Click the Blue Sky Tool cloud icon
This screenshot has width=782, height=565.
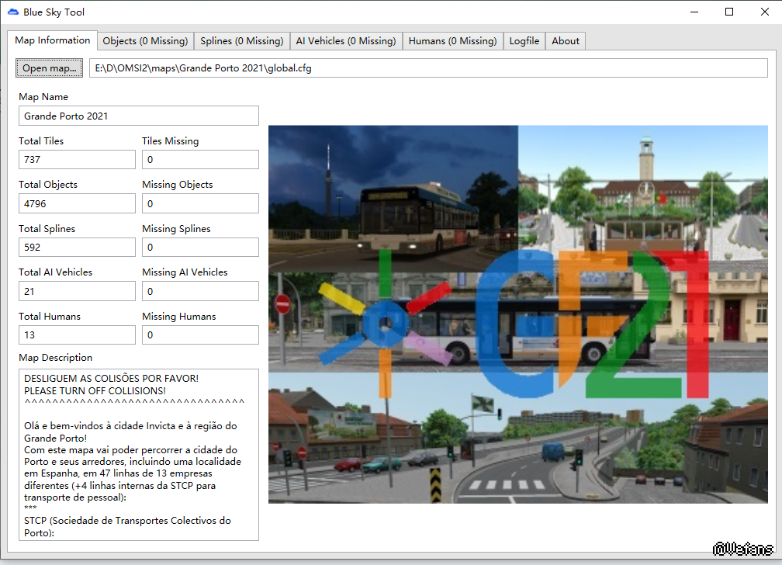(13, 12)
